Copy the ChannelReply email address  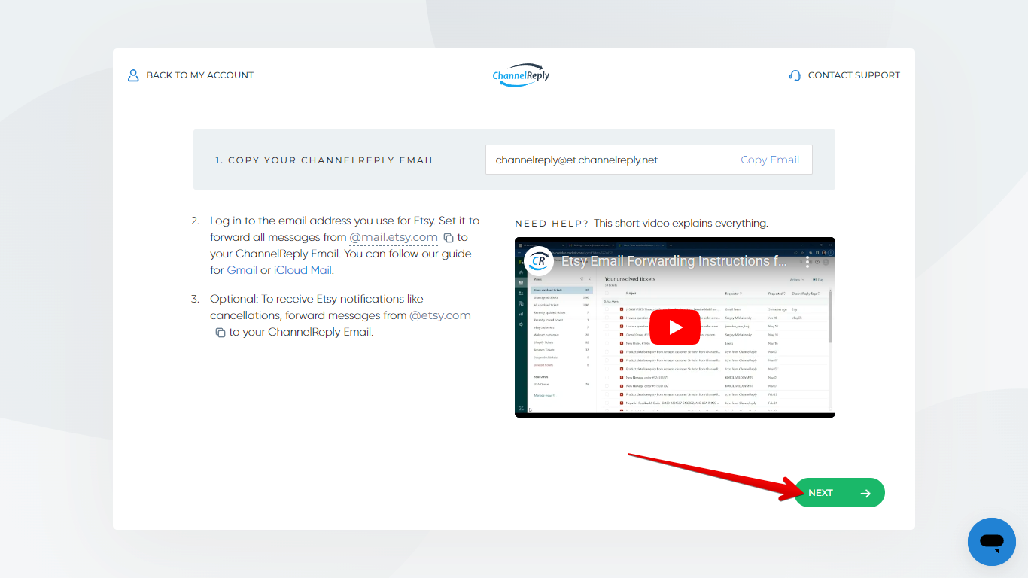(769, 160)
